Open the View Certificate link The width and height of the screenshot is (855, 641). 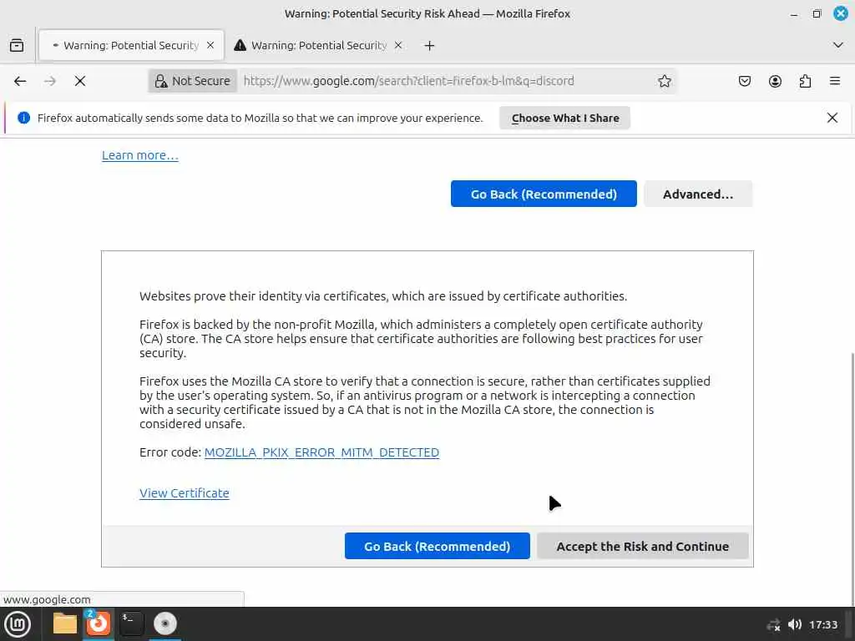[185, 493]
